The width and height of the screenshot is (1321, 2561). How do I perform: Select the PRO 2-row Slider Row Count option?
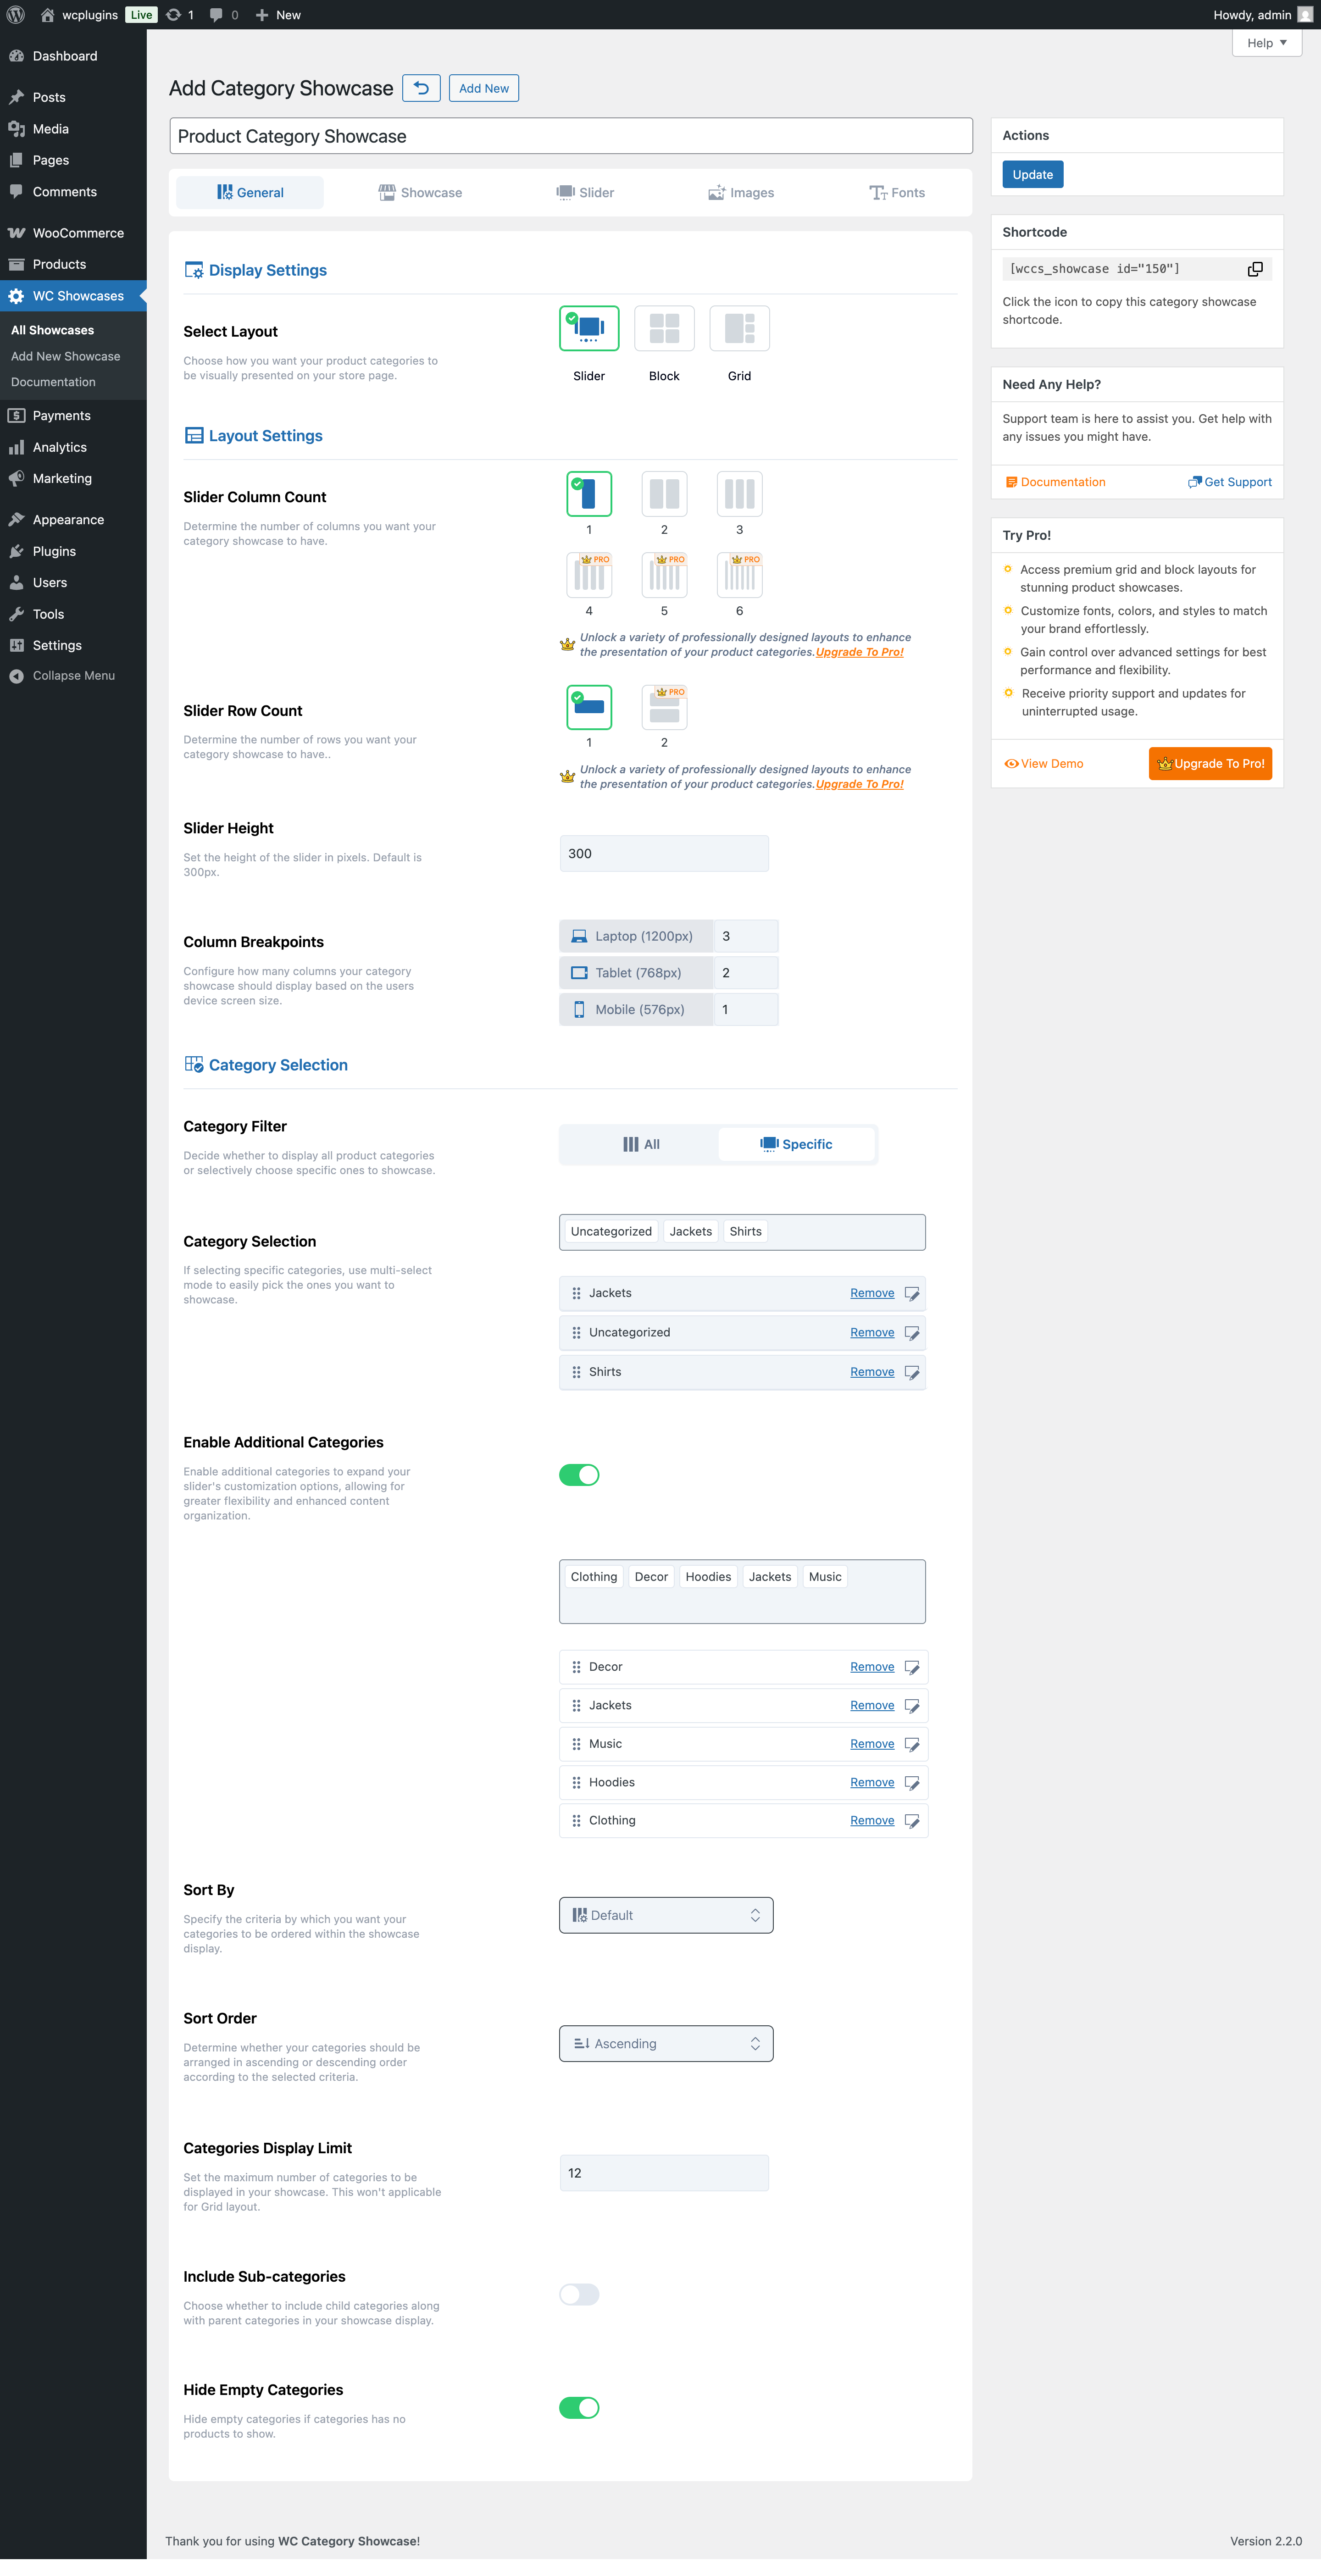tap(664, 708)
